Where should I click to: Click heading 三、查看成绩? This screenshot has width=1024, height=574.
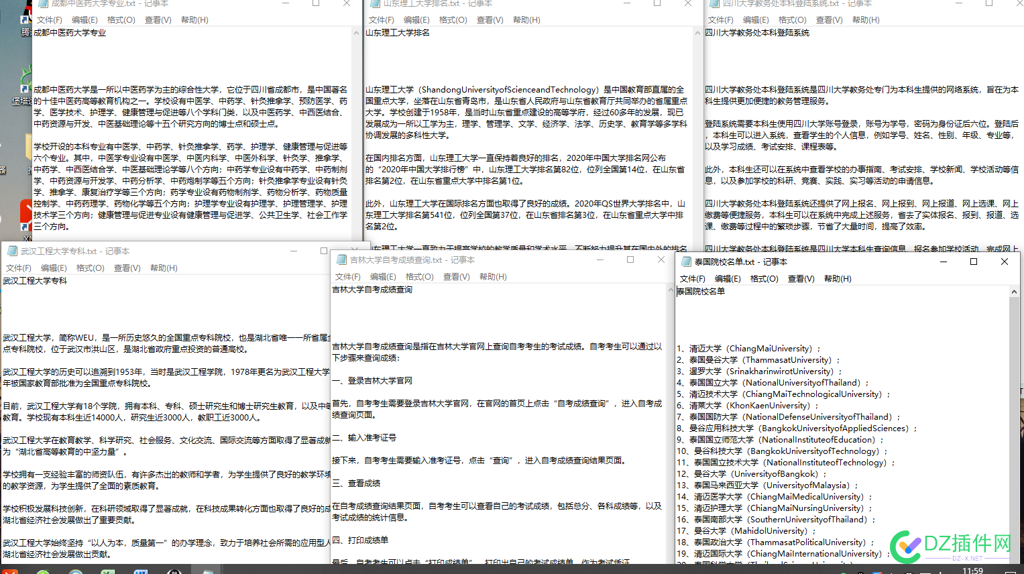pyautogui.click(x=356, y=483)
